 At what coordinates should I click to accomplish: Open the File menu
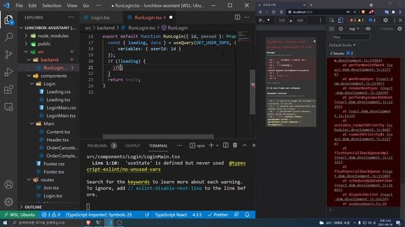click(19, 6)
